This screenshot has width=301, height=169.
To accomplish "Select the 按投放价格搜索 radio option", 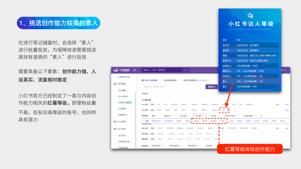I will coord(161,80).
